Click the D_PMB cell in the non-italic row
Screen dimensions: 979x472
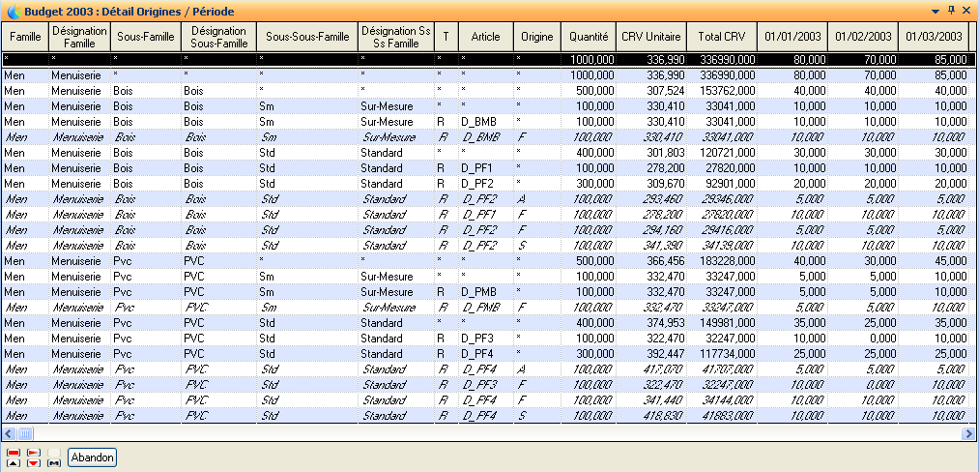[x=478, y=291]
